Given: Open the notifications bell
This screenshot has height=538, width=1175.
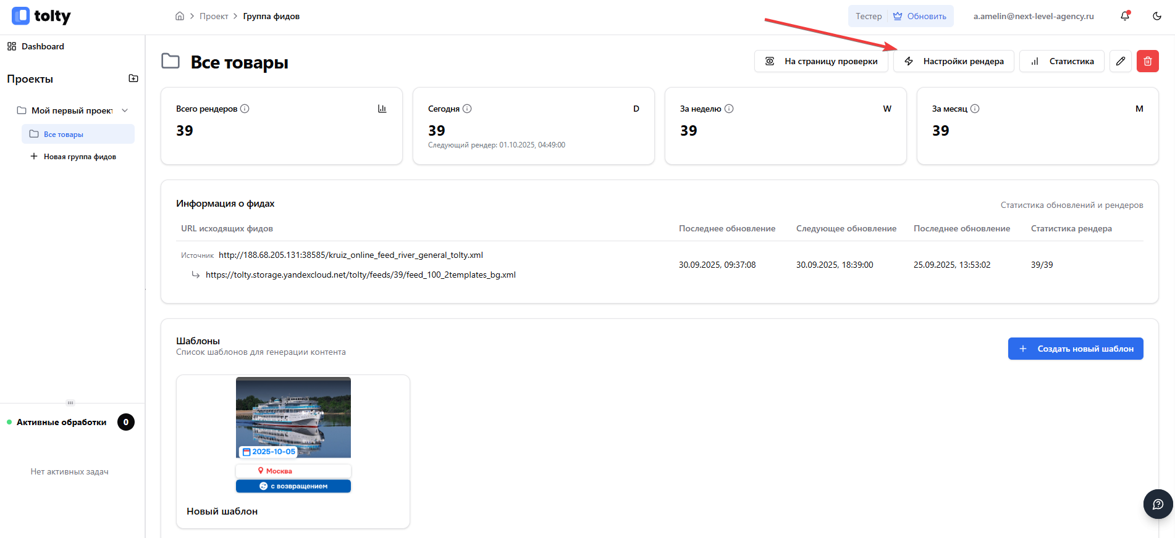Looking at the screenshot, I should coord(1125,16).
